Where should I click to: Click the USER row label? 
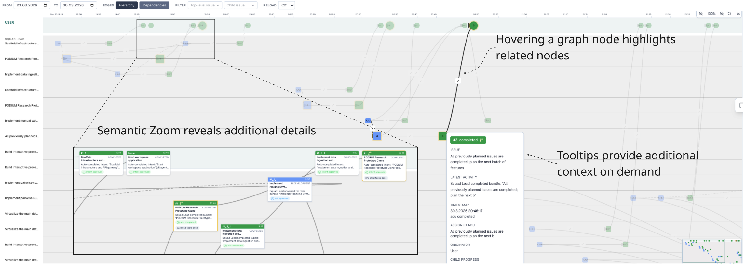9,23
